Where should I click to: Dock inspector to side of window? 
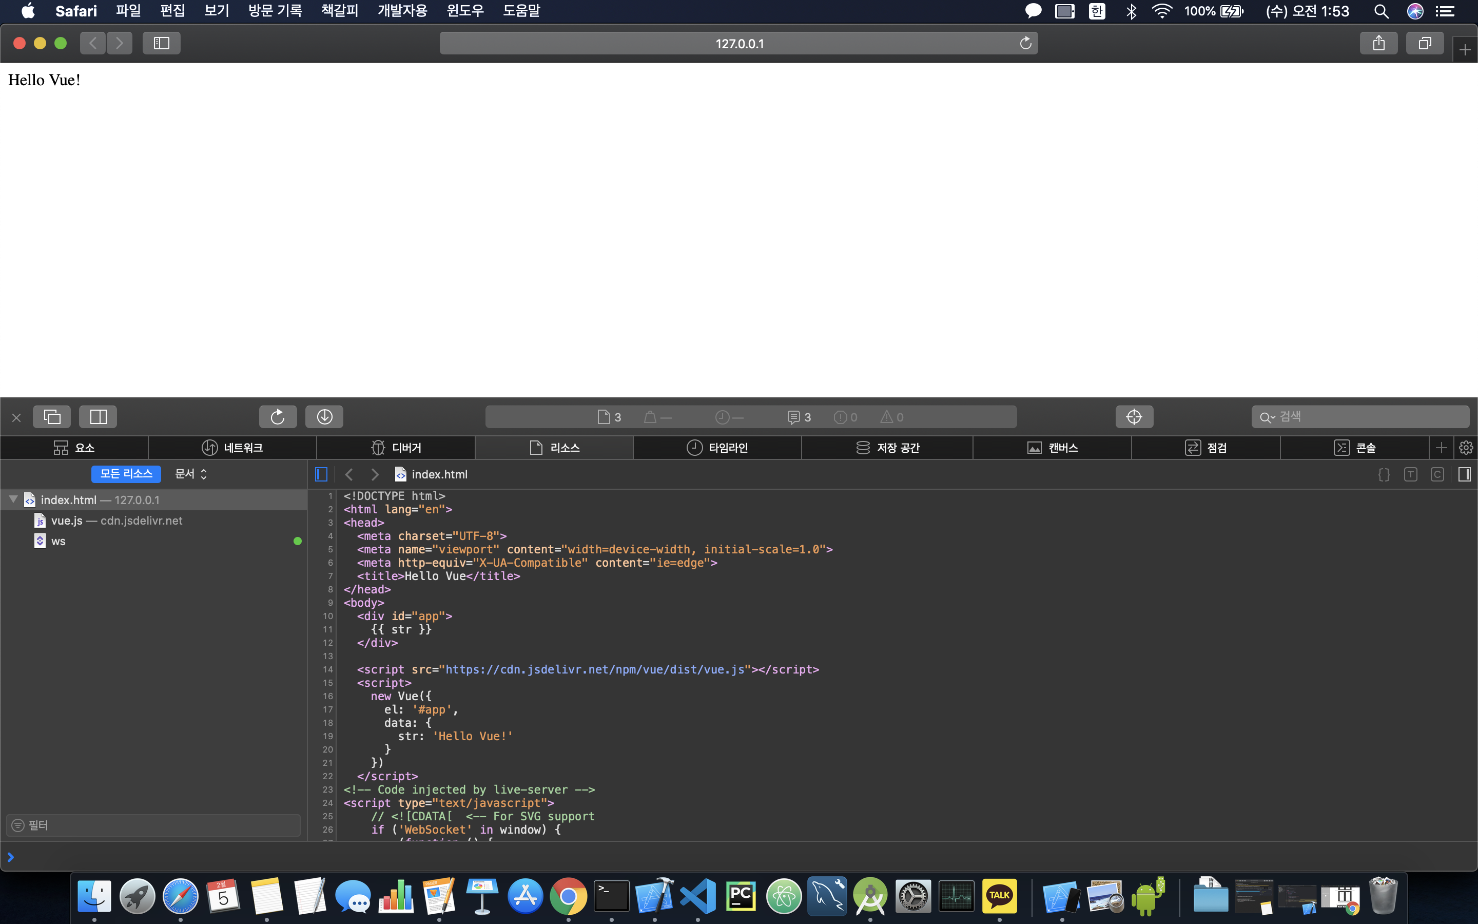tap(98, 417)
